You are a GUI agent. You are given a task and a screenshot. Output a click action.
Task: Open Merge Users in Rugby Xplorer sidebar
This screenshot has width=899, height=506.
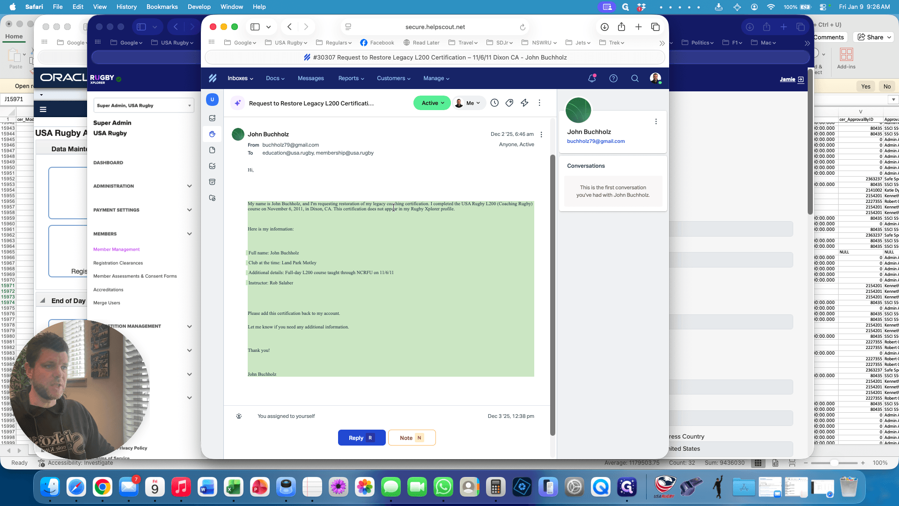pyautogui.click(x=107, y=303)
